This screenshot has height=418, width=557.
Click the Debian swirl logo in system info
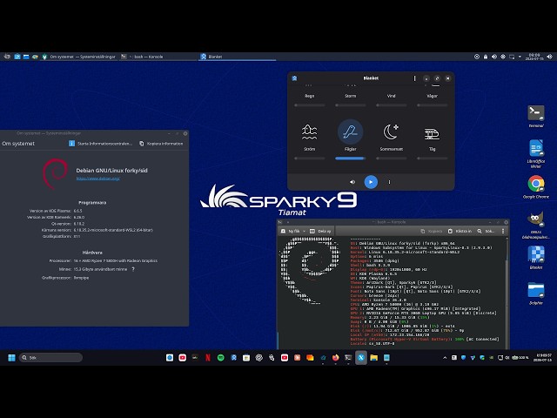pos(56,173)
